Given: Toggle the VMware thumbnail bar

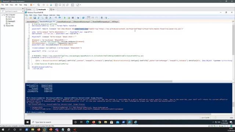Looking at the screenshot, I should [60, 5].
